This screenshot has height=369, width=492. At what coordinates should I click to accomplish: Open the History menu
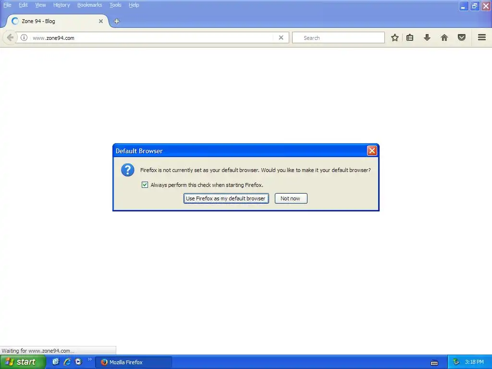pyautogui.click(x=61, y=5)
